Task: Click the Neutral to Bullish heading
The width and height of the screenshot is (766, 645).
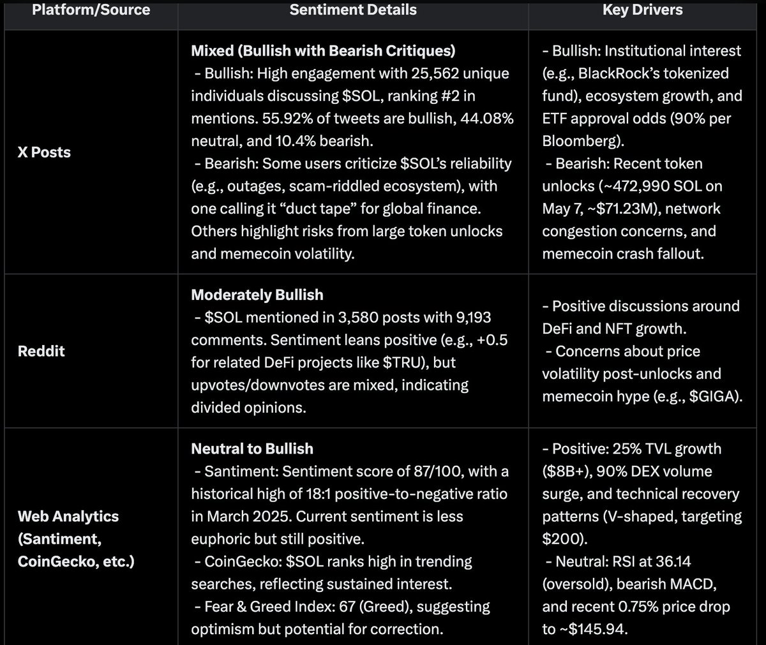Action: click(x=252, y=449)
